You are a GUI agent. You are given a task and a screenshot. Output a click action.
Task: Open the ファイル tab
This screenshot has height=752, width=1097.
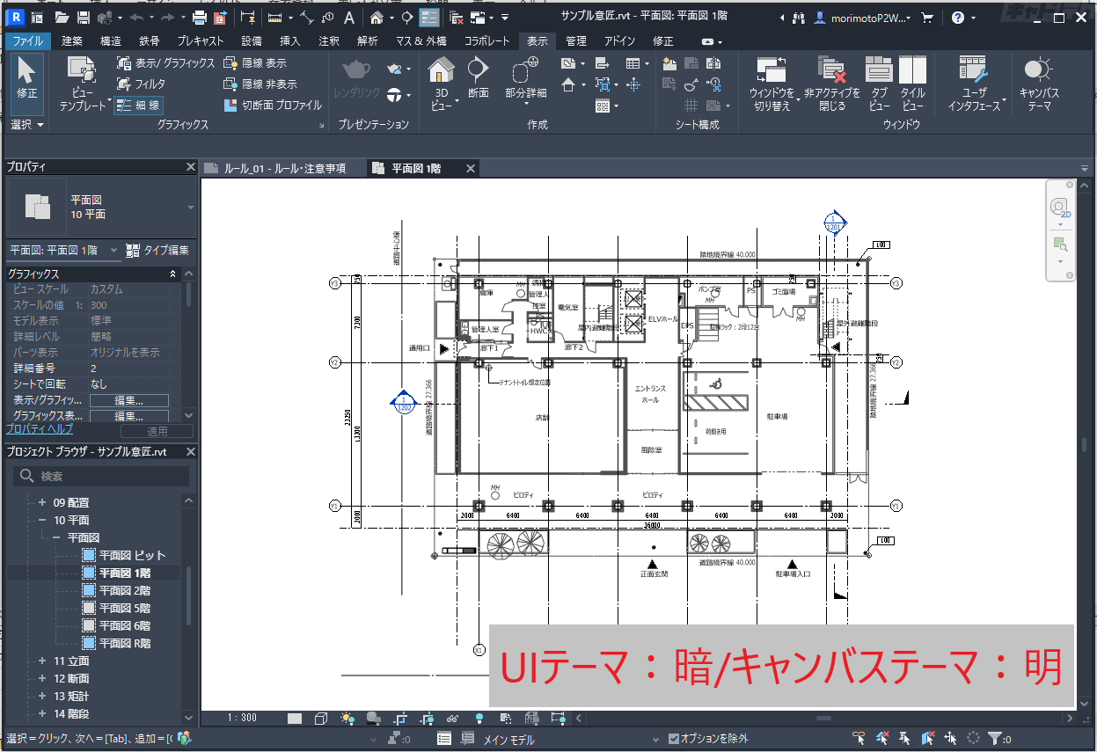(28, 40)
